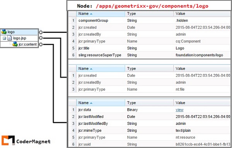Viewport: 232px width, 148px height.
Task: Click the date value of jcr:lastModified
Action: coord(203,117)
